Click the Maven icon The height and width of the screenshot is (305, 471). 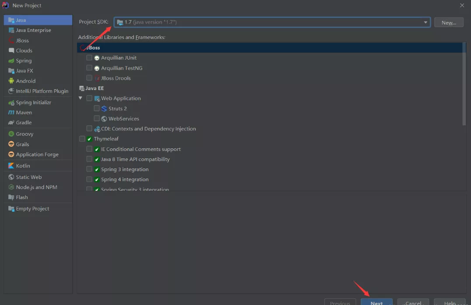[11, 112]
